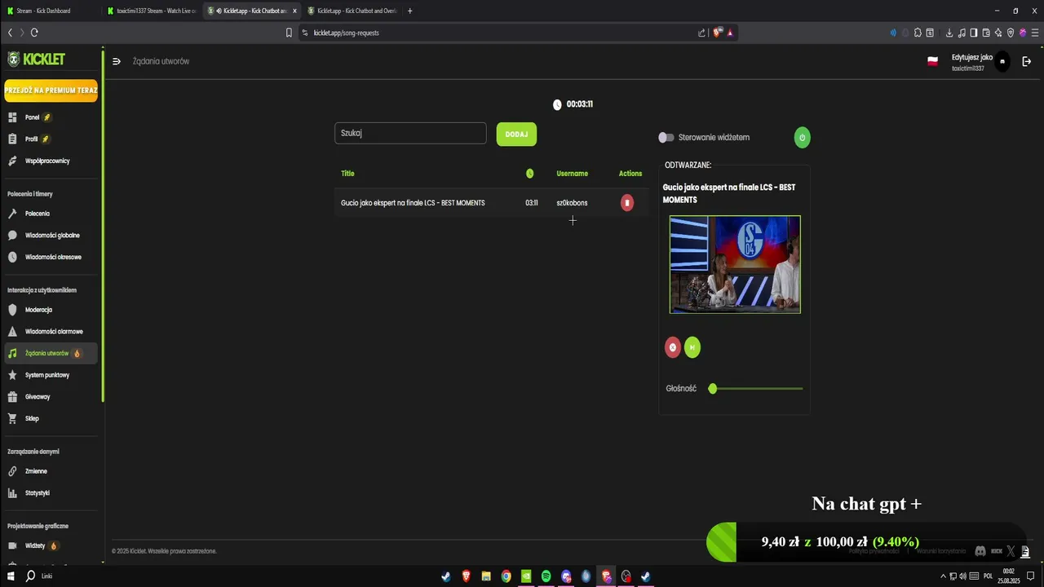Open Giveaway in the sidebar

[x=49, y=397]
